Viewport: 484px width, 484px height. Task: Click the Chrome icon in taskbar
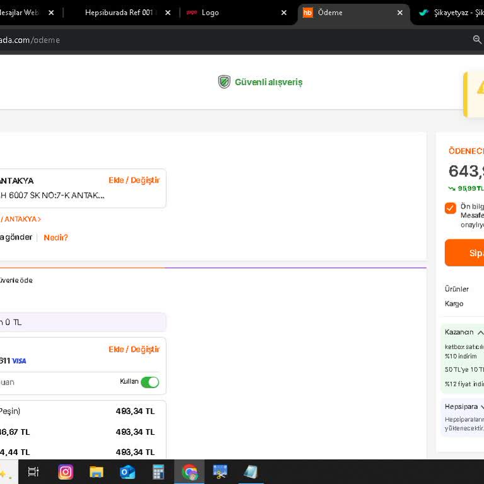pyautogui.click(x=189, y=471)
